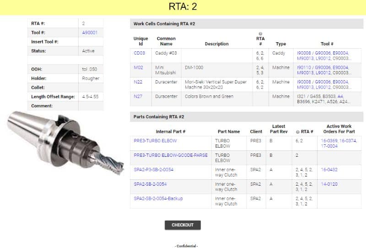Image resolution: width=366 pixels, height=248 pixels.
Task: Click the Unique Id column header
Action: point(141,41)
